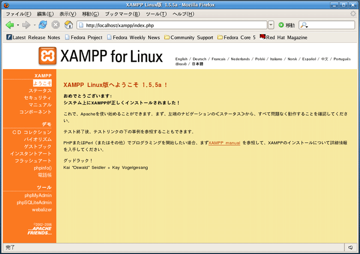The height and width of the screenshot is (254, 360).
Task: Open the phpinfo() link
Action: click(43, 168)
